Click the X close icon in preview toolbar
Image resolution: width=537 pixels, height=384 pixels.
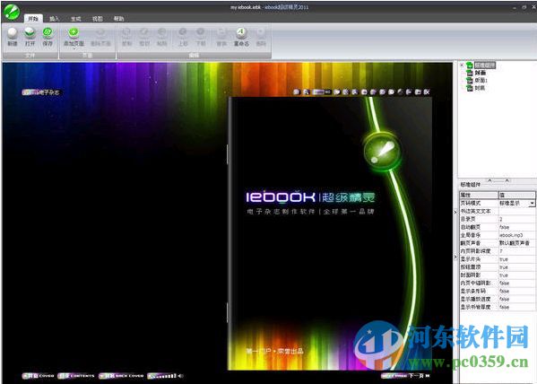(x=427, y=92)
